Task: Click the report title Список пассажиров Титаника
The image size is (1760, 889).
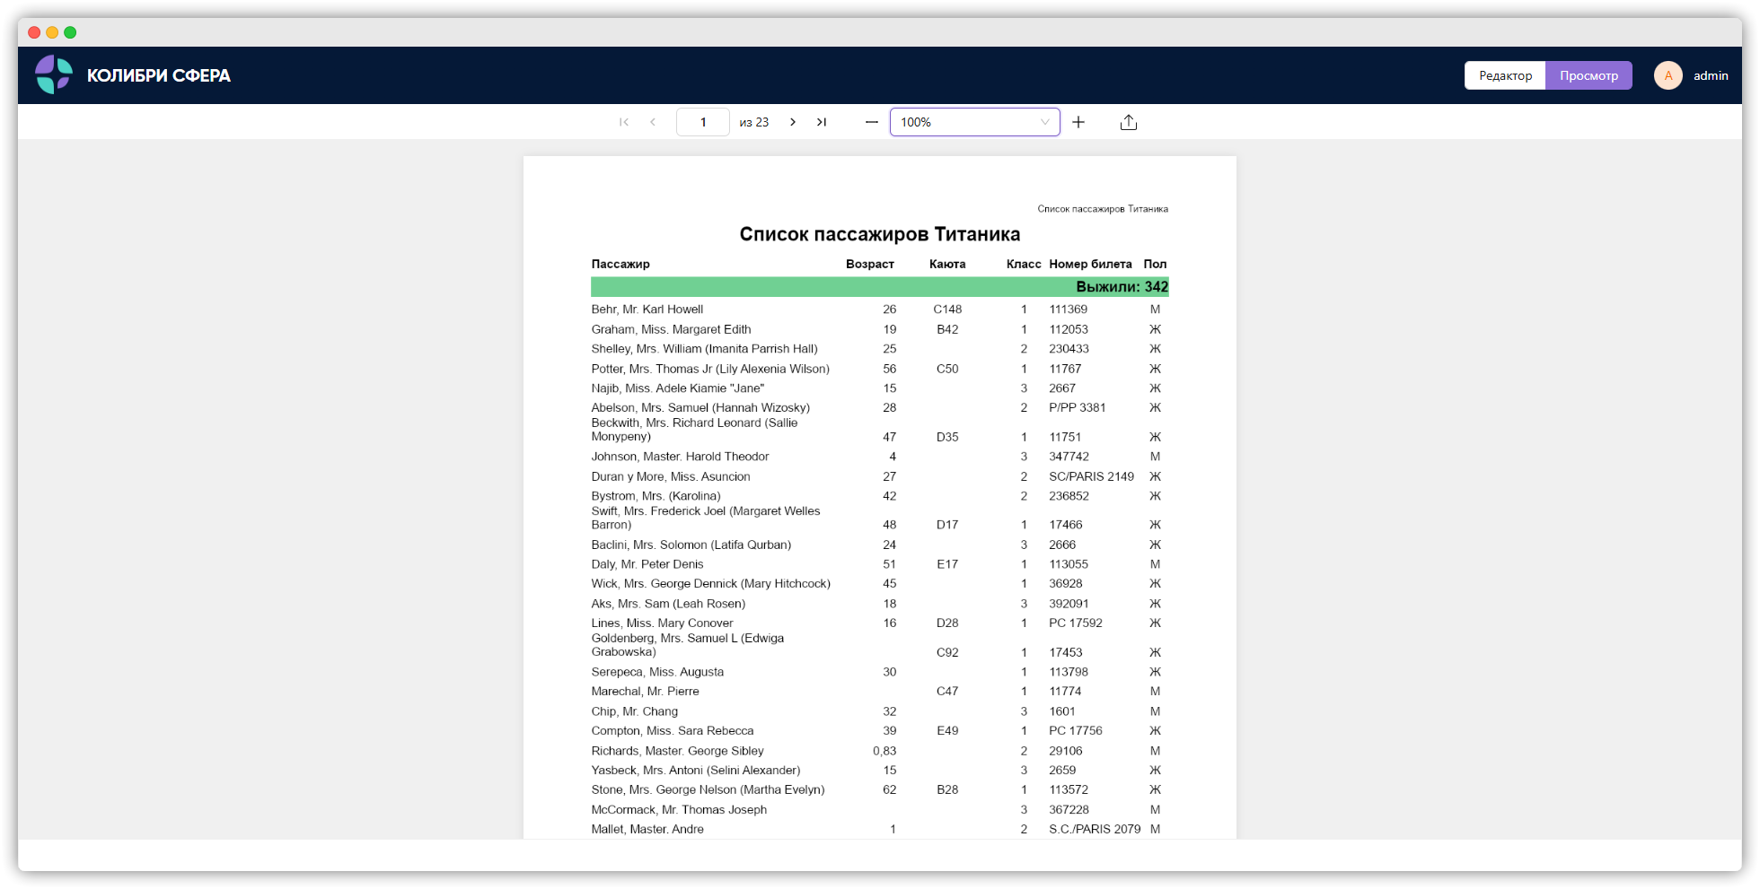Action: coord(879,234)
